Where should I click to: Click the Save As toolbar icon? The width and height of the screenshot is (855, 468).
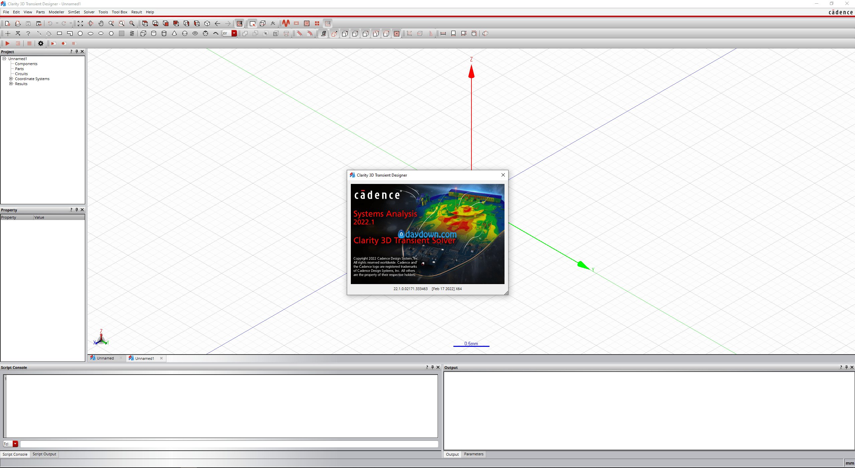tap(39, 23)
